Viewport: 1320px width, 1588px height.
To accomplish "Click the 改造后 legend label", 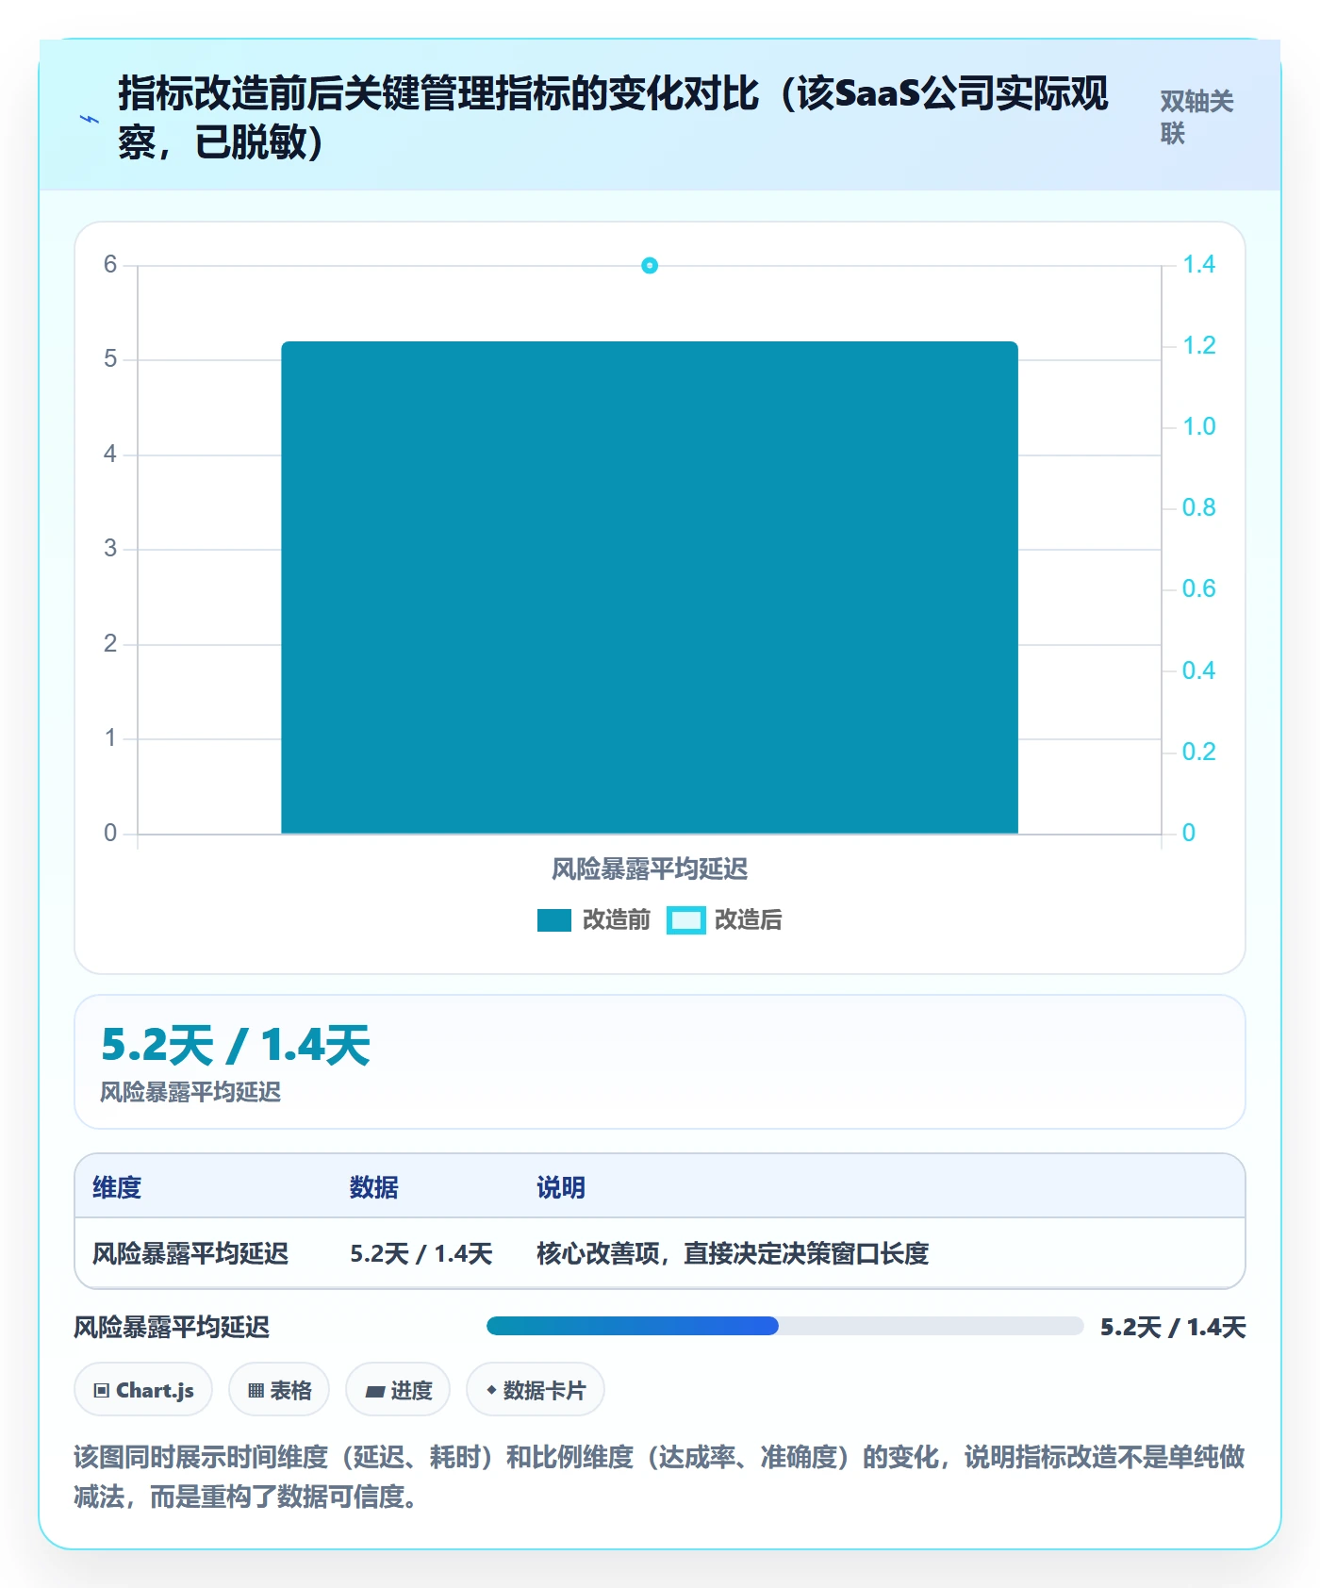I will click(x=749, y=920).
